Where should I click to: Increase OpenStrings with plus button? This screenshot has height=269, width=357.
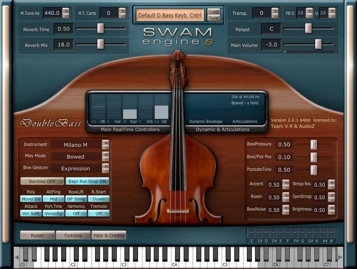331,195
